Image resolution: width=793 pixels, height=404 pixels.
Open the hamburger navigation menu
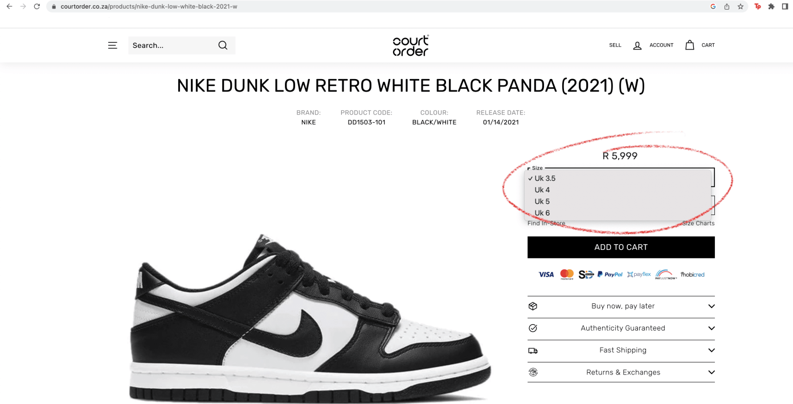point(112,45)
